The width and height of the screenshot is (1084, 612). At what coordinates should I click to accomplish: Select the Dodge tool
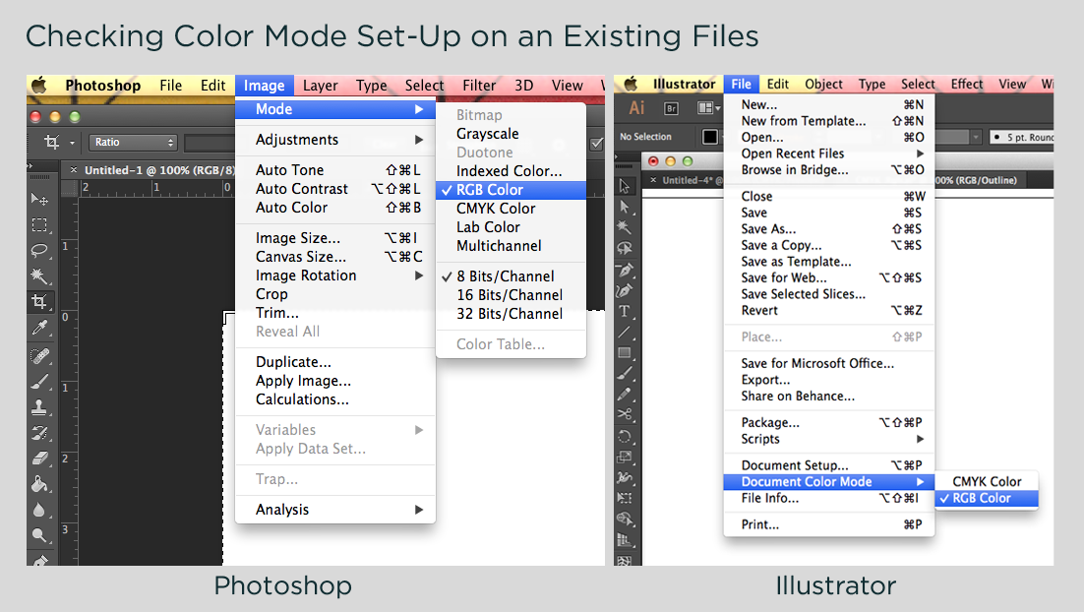(x=39, y=535)
